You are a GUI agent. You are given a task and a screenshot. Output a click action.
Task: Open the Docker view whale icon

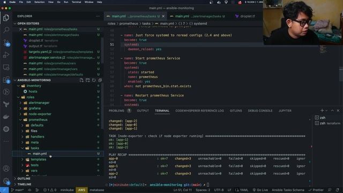[x=6, y=117]
